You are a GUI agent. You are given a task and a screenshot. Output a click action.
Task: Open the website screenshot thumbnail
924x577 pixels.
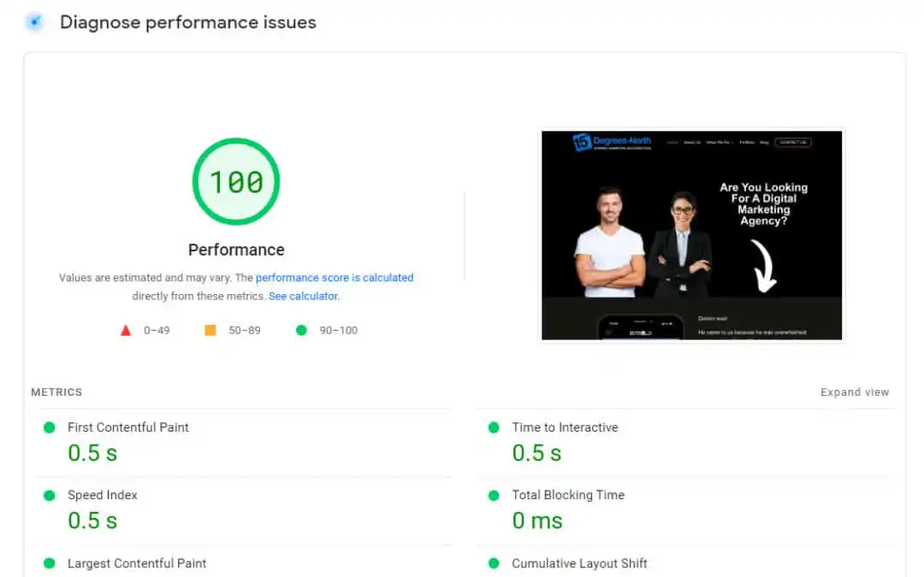click(x=692, y=236)
